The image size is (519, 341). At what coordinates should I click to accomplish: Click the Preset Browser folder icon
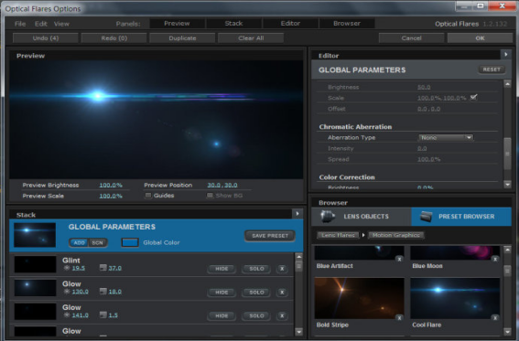[426, 217]
